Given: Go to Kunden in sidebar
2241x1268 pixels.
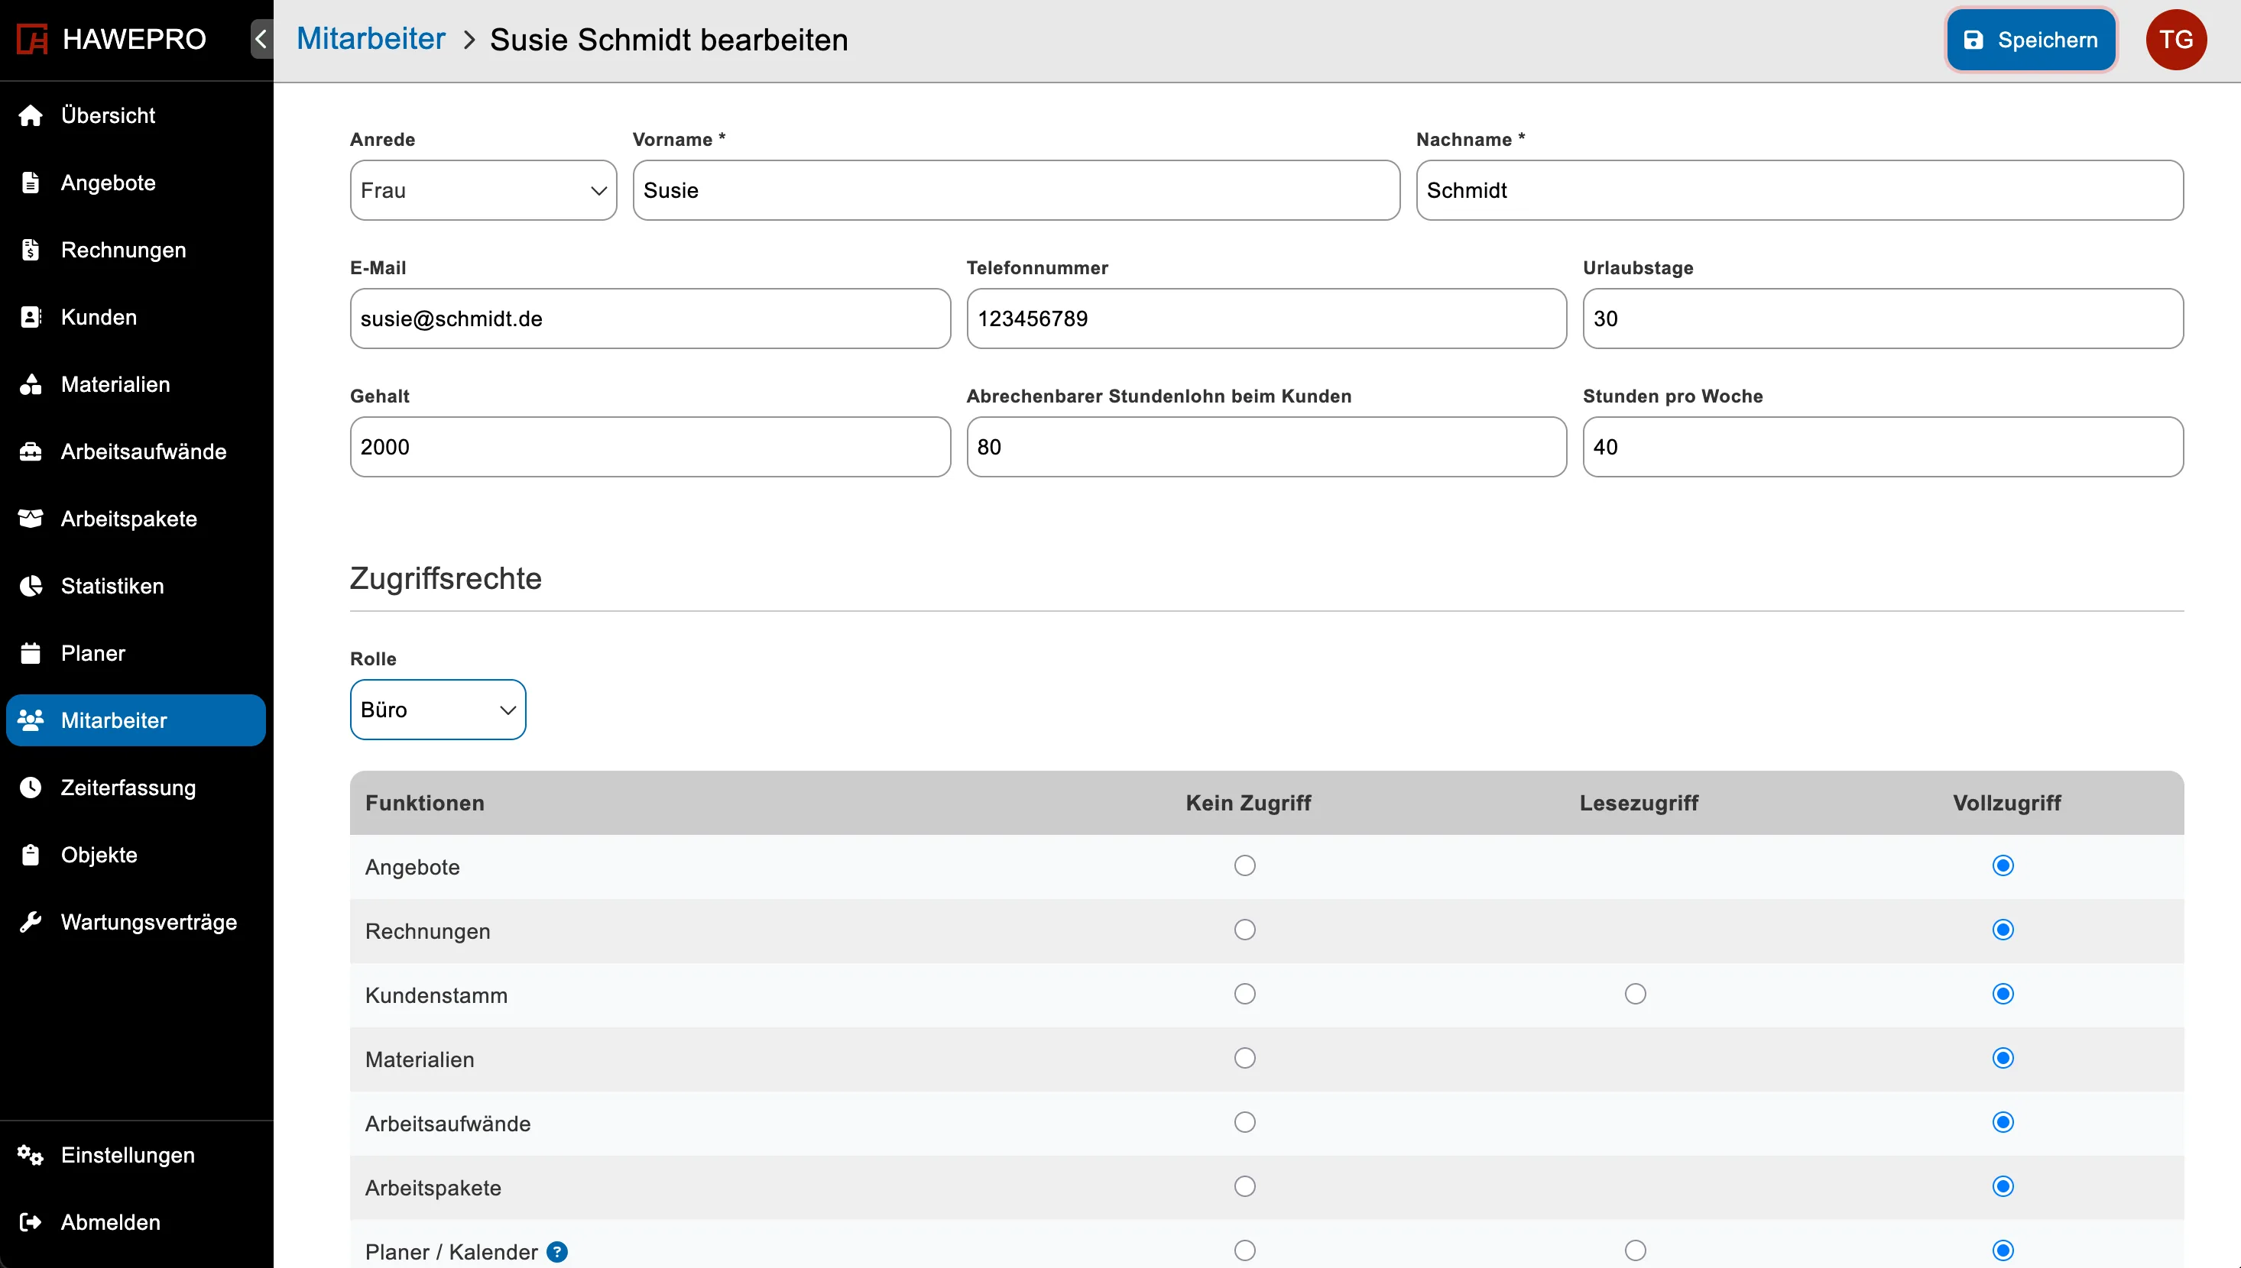Looking at the screenshot, I should [99, 317].
